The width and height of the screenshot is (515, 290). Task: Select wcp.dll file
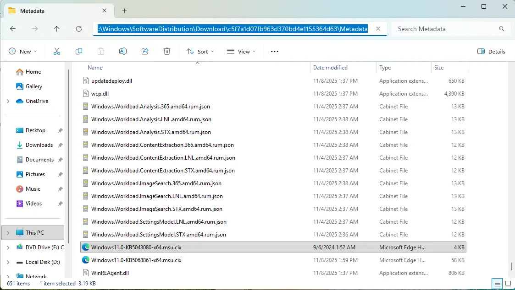click(x=273, y=94)
